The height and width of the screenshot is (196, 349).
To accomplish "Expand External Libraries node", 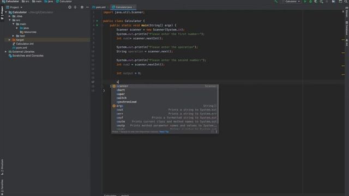I will click(6, 52).
